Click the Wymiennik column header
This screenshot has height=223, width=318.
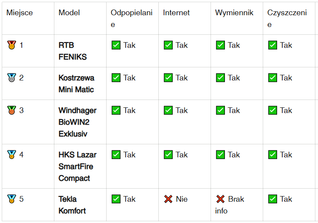pos(234,13)
